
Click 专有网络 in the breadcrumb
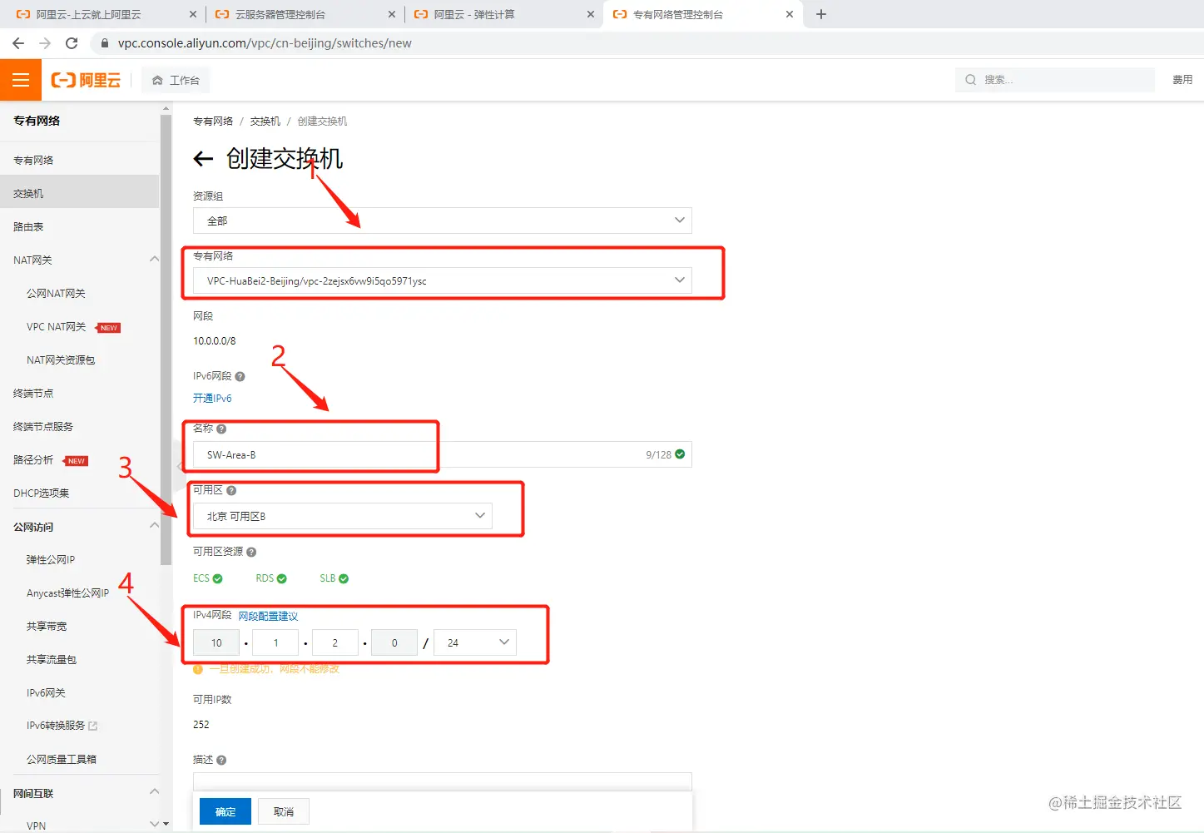(x=213, y=121)
